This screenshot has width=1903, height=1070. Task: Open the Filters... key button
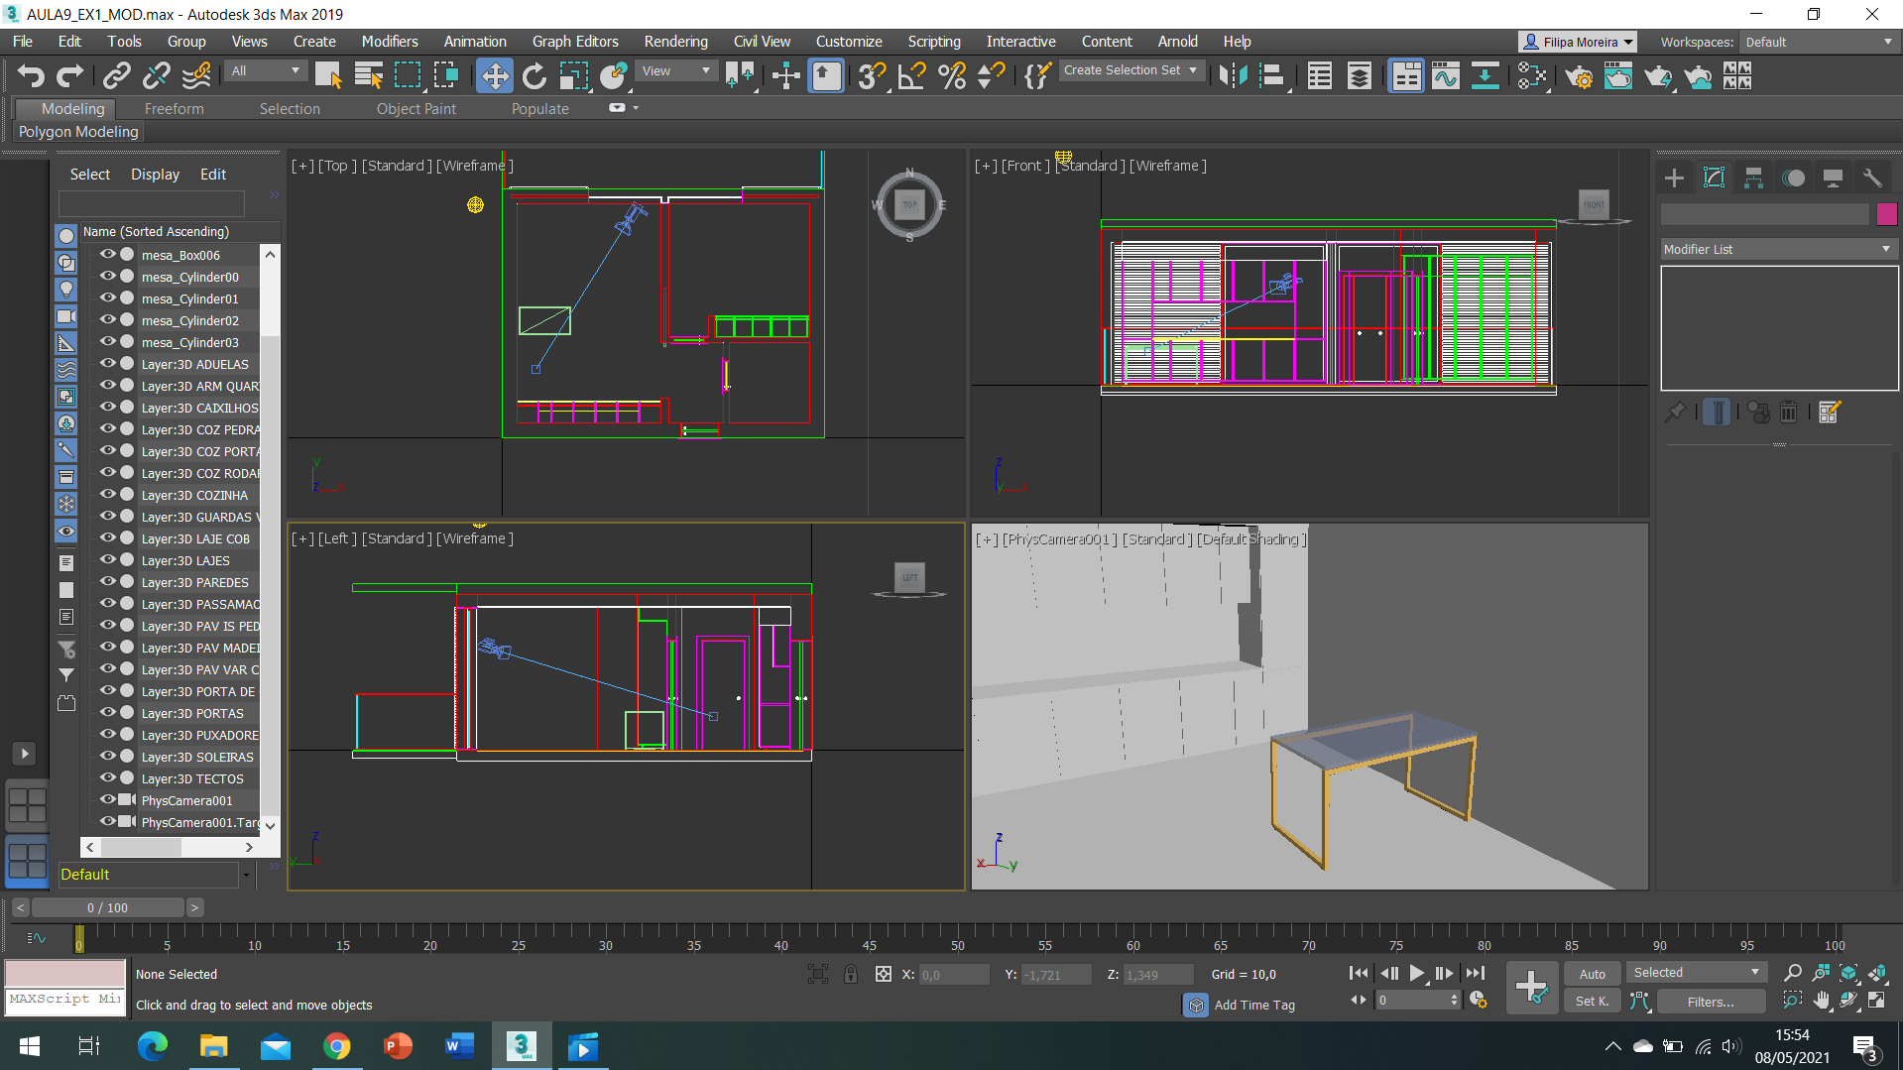[x=1711, y=1002]
